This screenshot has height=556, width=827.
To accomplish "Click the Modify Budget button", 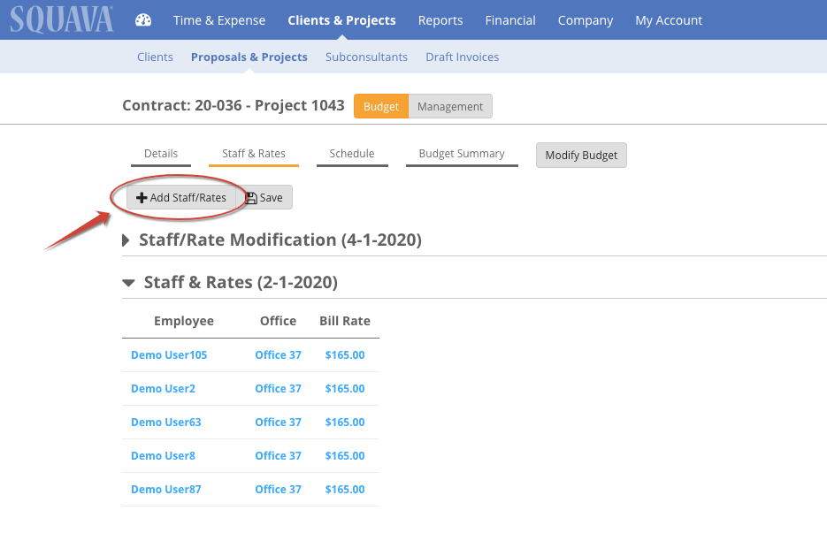I will tap(580, 155).
